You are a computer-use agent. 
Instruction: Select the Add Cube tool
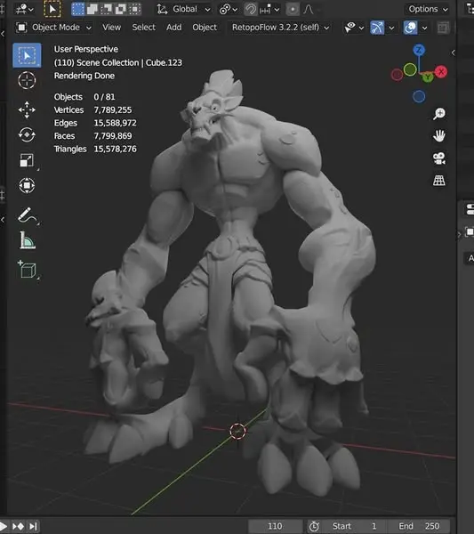(27, 270)
